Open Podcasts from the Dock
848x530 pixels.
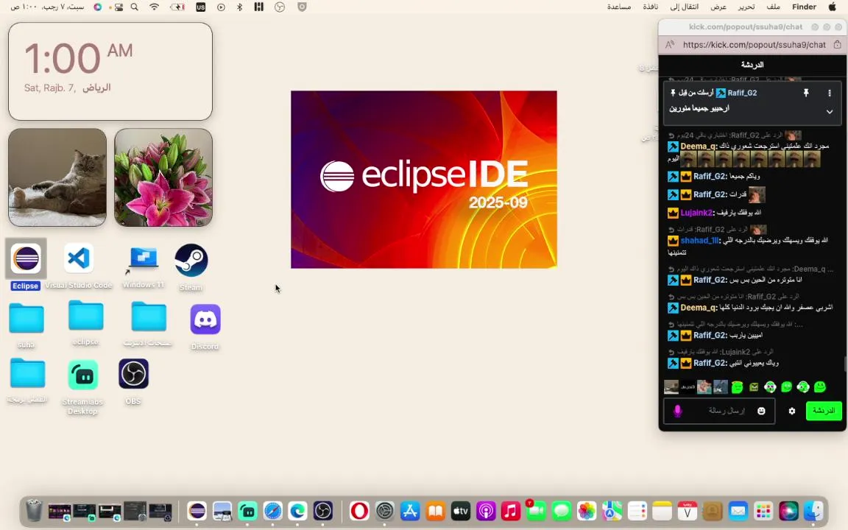(x=486, y=511)
